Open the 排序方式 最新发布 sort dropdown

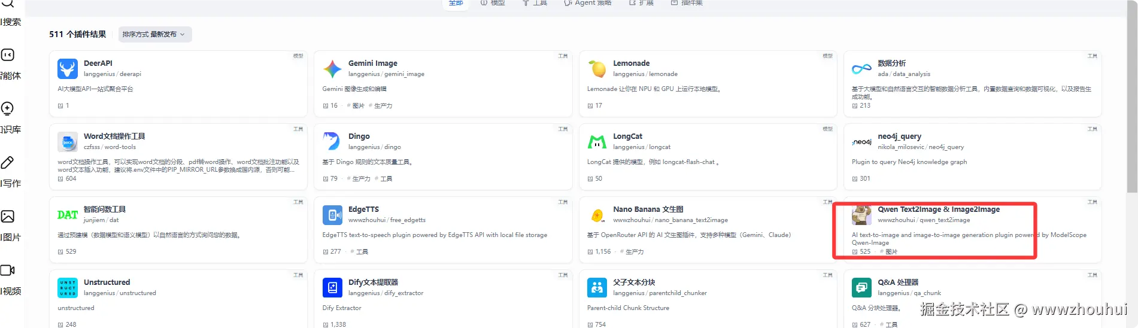154,34
